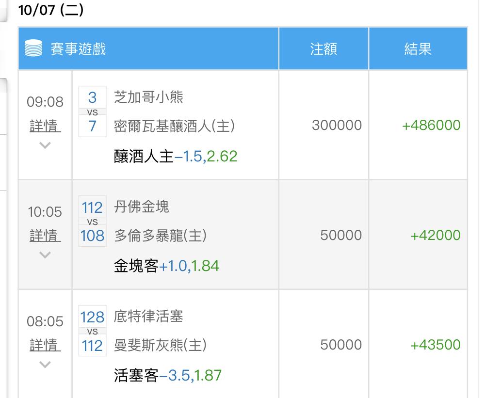This screenshot has height=398, width=485.
Task: Open 詳情 link for 09:08 game
Action: click(x=45, y=126)
